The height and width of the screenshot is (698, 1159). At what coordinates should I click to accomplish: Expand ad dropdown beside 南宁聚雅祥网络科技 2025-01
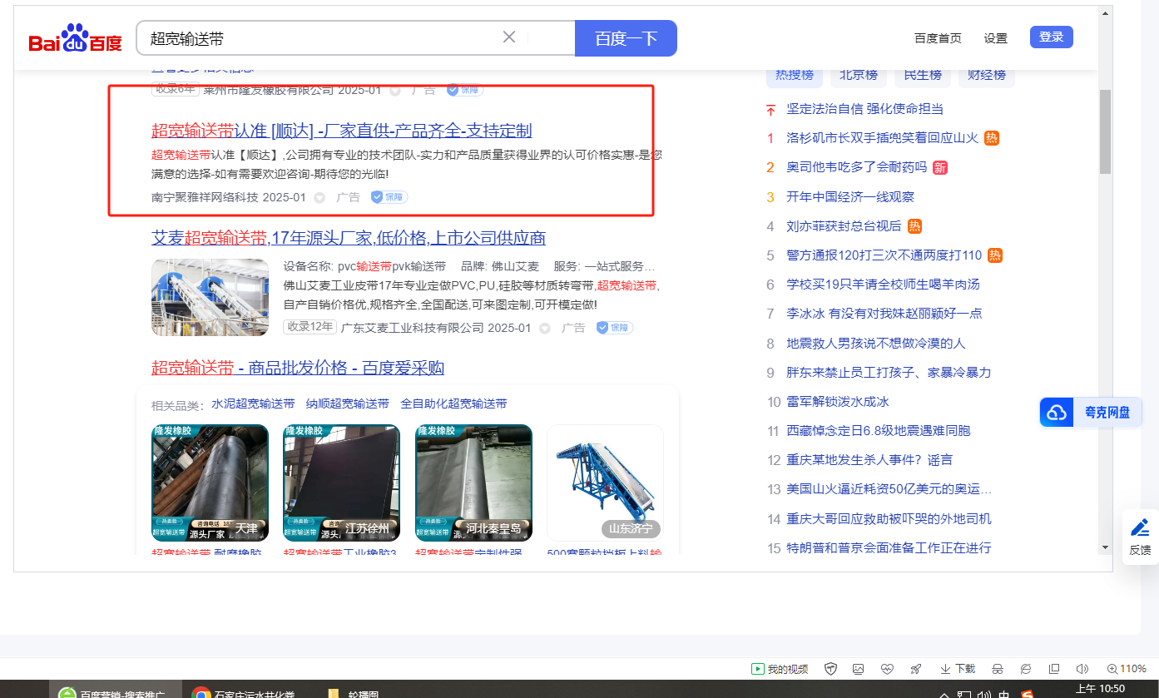coord(319,198)
